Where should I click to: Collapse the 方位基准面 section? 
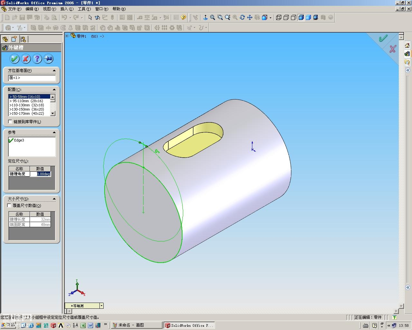(x=54, y=70)
